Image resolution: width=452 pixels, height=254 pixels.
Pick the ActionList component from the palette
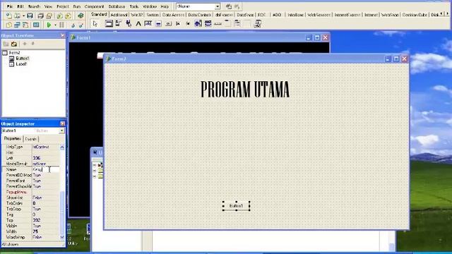point(258,24)
